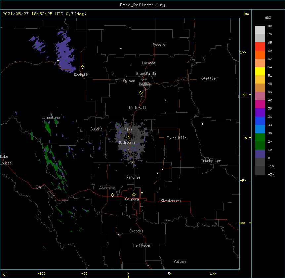
Task: Click the Vulcan city label
Action: (180, 261)
